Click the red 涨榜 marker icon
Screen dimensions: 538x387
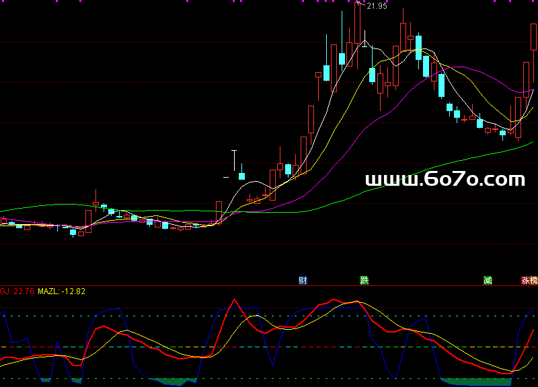529,280
